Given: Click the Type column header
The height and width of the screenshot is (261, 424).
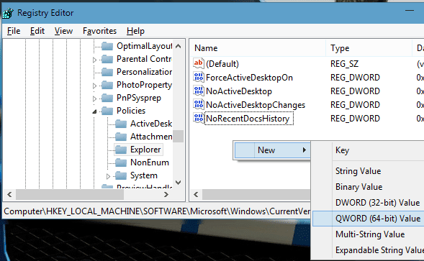Looking at the screenshot, I should (x=369, y=48).
